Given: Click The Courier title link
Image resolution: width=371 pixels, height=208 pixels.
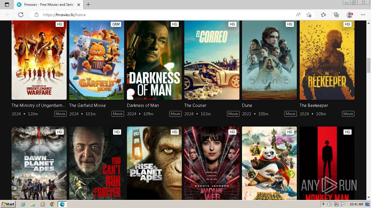Looking at the screenshot, I should point(195,105).
